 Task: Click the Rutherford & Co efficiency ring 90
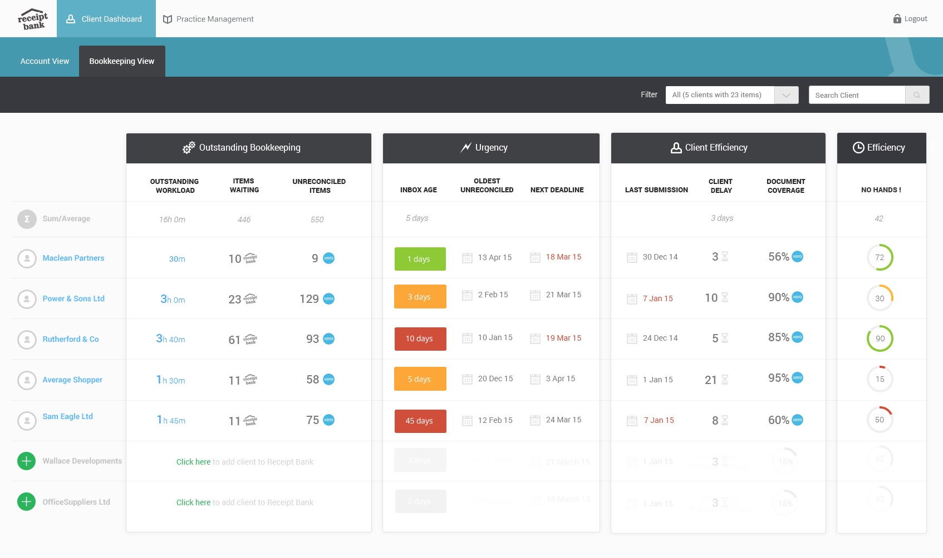click(880, 338)
